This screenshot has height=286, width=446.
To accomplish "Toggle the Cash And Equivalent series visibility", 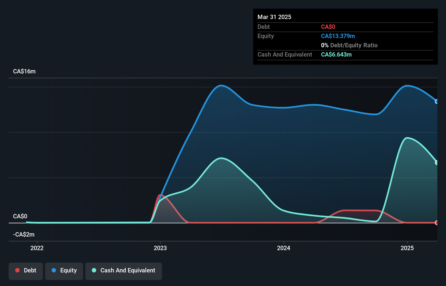I will pos(123,271).
